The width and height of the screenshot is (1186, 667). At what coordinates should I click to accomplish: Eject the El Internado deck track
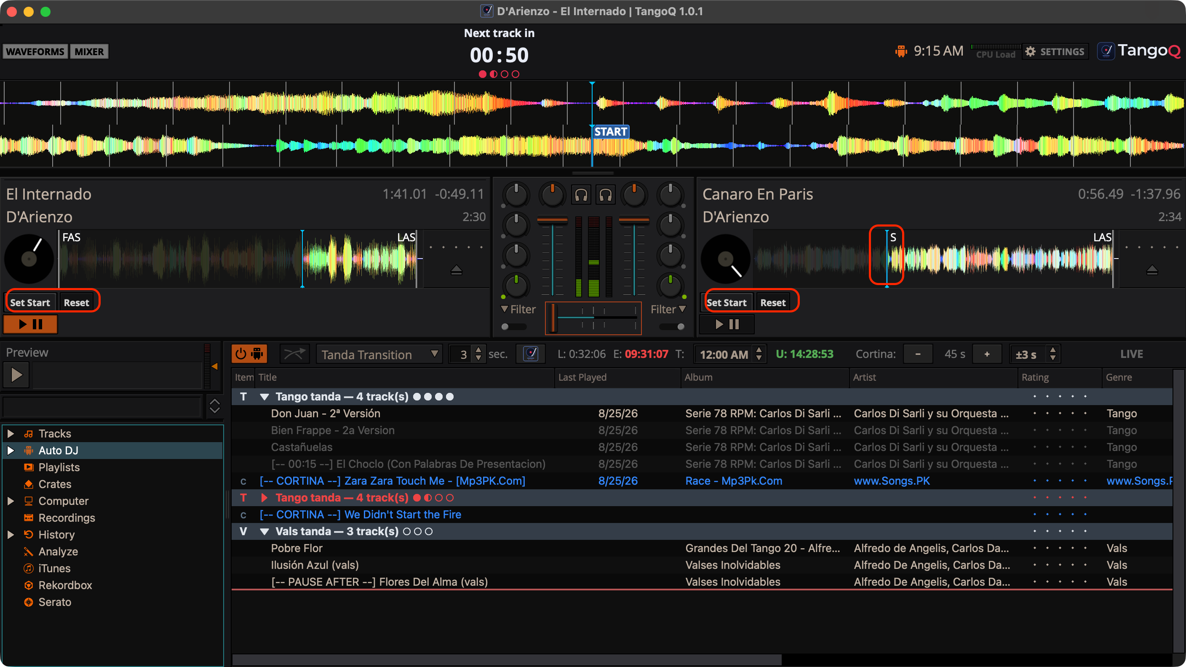(456, 270)
